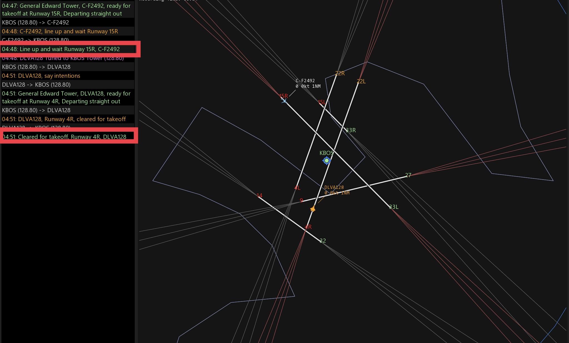Screen dimensions: 569x343
Task: Click runway 27 end label
Action: 408,175
